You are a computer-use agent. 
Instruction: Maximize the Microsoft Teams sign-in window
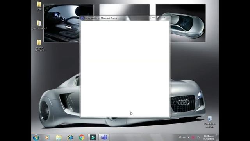pyautogui.click(x=158, y=17)
